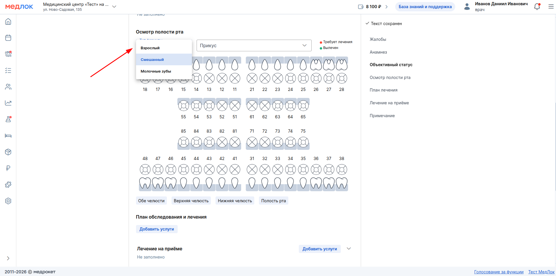The image size is (556, 276).
Task: Click the Верхняя челюсть button
Action: [191, 201]
